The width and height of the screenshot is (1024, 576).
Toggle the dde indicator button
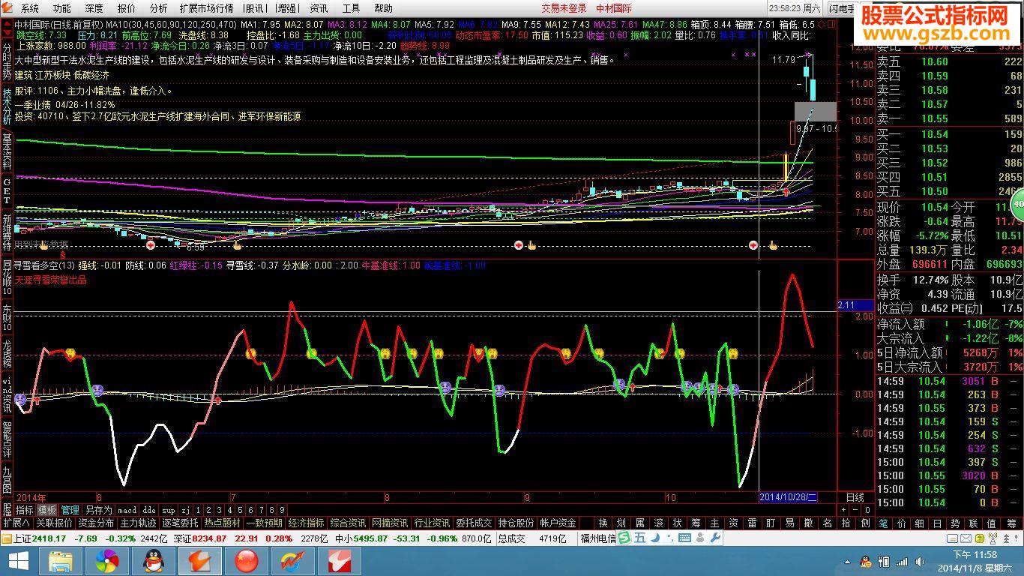click(x=149, y=510)
